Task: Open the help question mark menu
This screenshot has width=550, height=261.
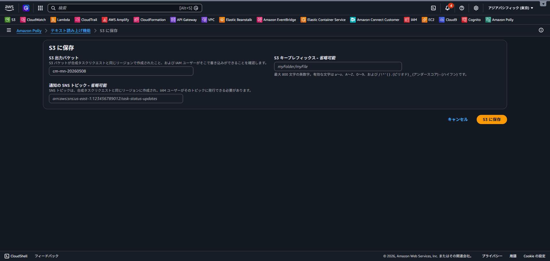Action: point(462,8)
